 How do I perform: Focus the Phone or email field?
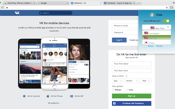pos(125,26)
